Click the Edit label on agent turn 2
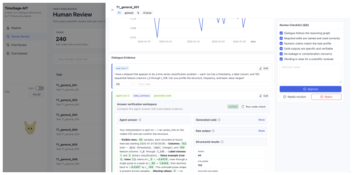This screenshot has height=175, width=353. (265, 96)
